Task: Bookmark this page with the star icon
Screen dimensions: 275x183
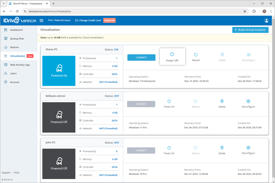Action: (x=245, y=11)
